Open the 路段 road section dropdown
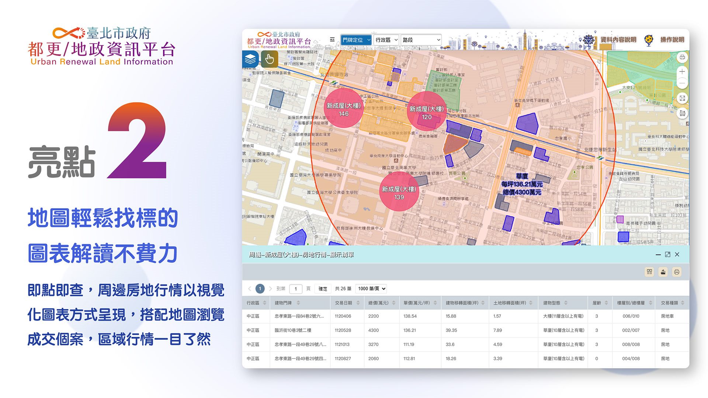Image resolution: width=708 pixels, height=398 pixels. point(421,40)
